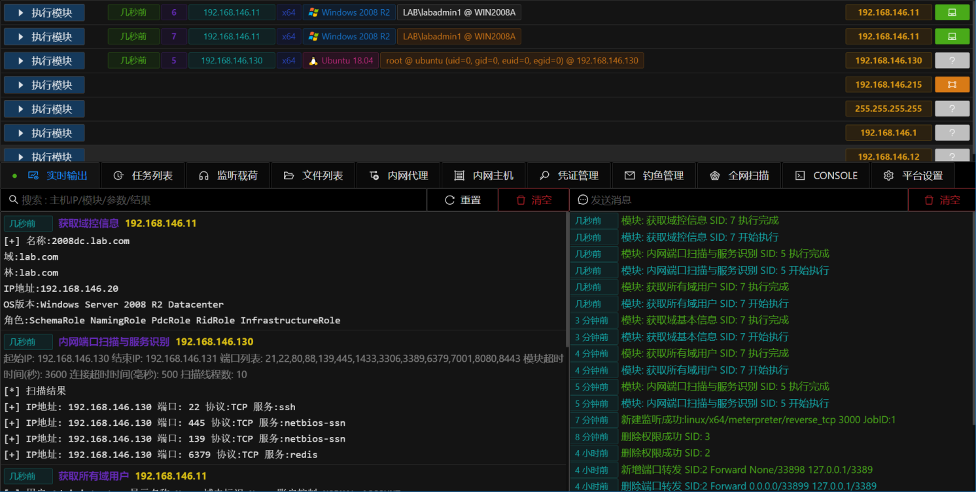
Task: Open the 任务列表 clock icon
Action: coord(118,175)
